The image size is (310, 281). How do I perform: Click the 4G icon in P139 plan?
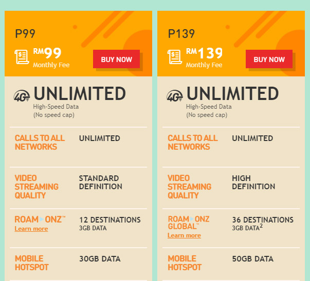(175, 96)
